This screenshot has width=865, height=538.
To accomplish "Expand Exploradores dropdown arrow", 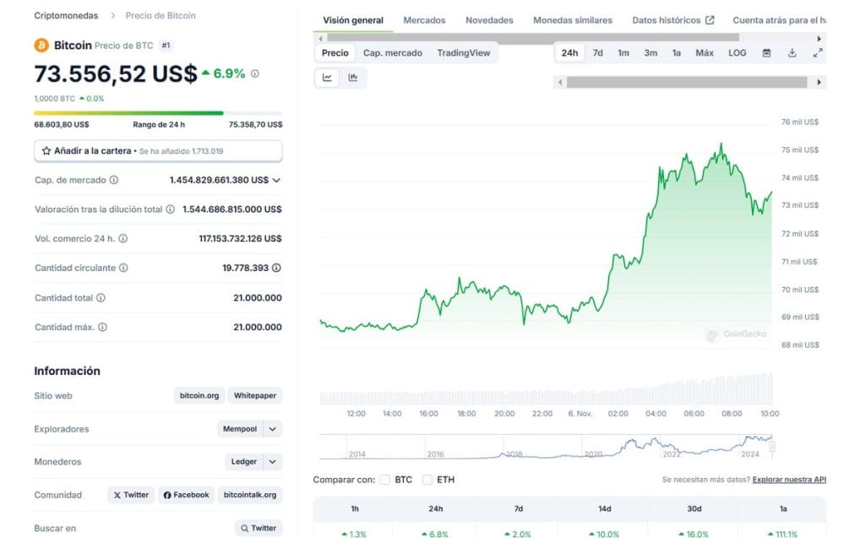I will point(273,429).
